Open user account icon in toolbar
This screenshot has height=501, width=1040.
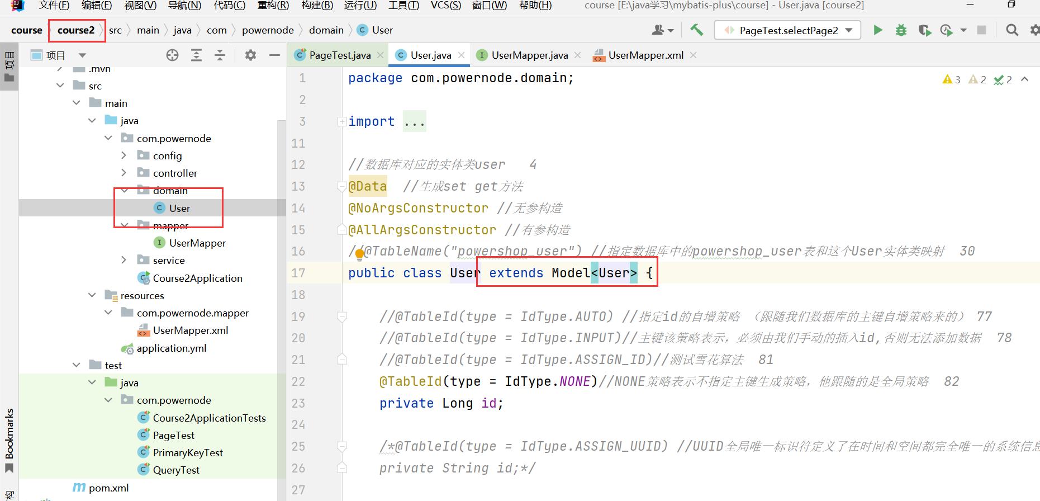(658, 30)
